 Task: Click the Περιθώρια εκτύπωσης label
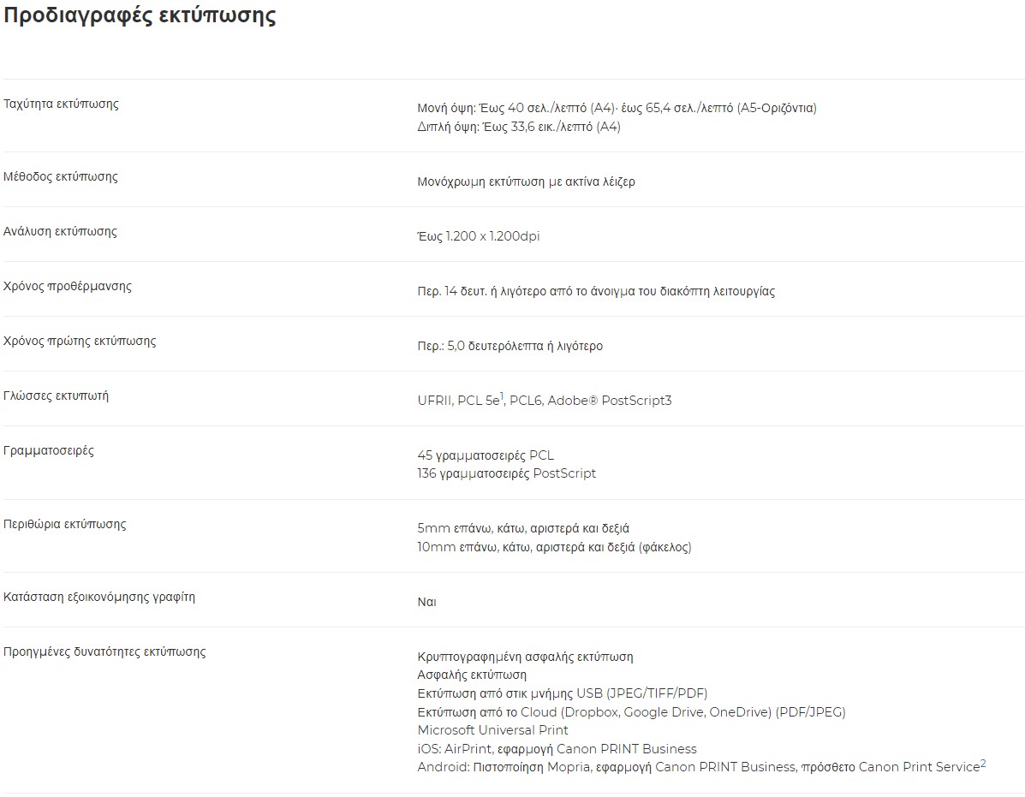pyautogui.click(x=65, y=524)
